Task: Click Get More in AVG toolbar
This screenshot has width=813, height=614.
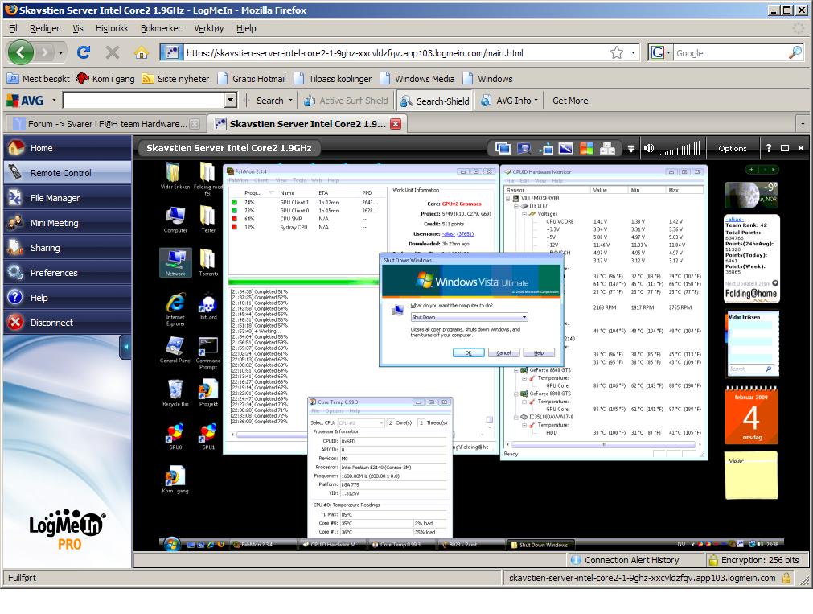Action: pos(570,101)
